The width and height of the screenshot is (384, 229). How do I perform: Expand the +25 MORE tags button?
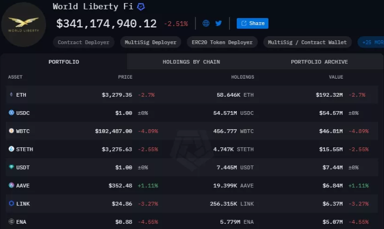coord(371,42)
